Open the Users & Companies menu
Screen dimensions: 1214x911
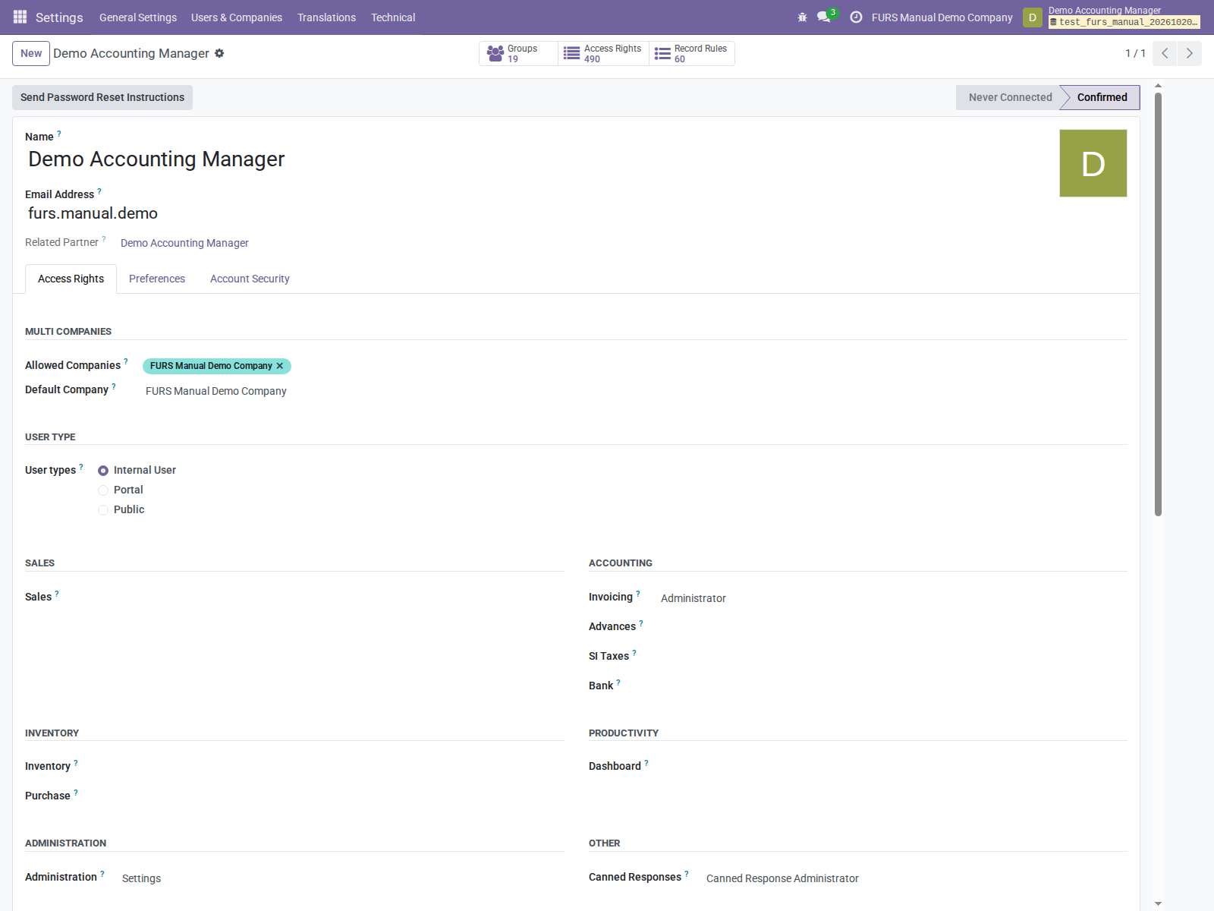[x=237, y=17]
